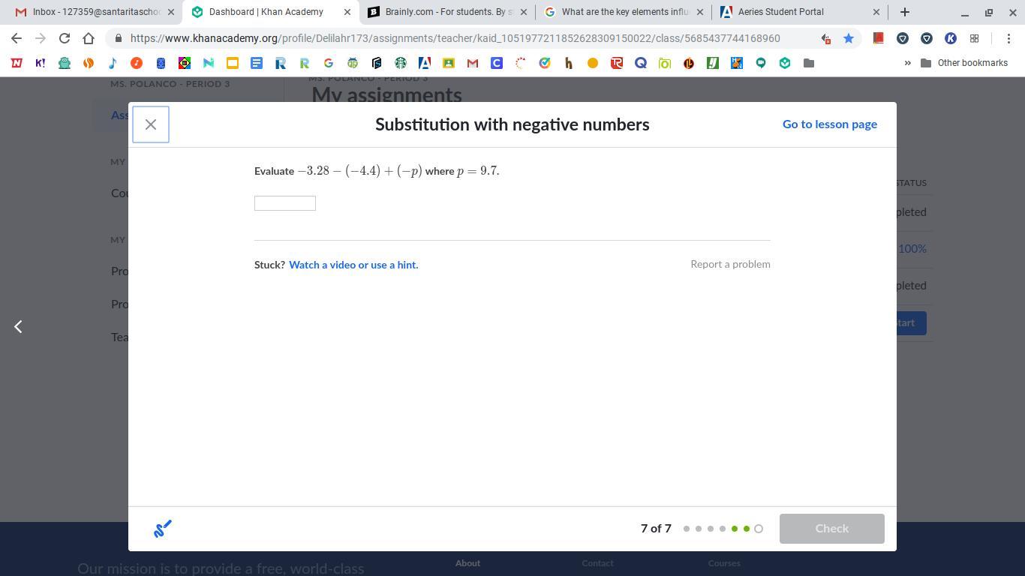Open the browser home page
1025x576 pixels.
[x=89, y=38]
